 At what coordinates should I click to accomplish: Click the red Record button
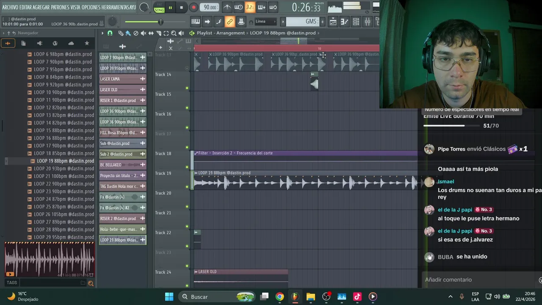pos(194,8)
